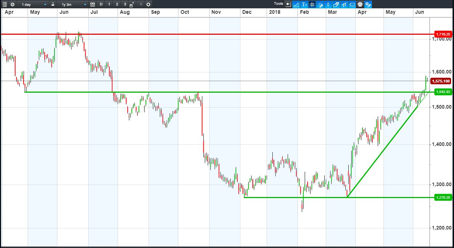
Task: Select the text annotation tool
Action: (x=304, y=4)
